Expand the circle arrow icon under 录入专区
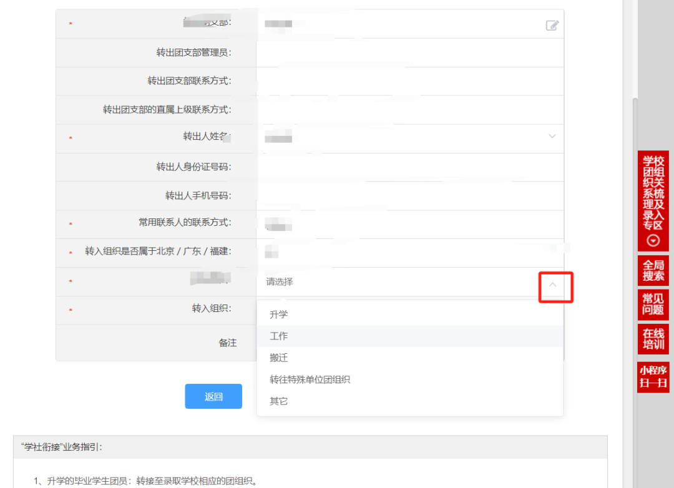Screen dimensions: 674x488 pyautogui.click(x=653, y=241)
